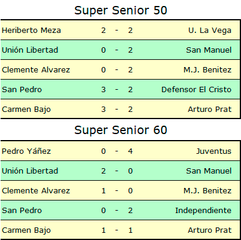
Task: Click the Super Senior 60 heading
Action: tap(121, 130)
